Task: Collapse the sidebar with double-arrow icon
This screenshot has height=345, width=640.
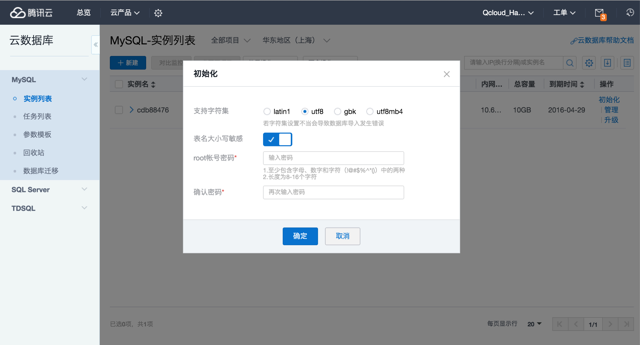Action: [95, 45]
